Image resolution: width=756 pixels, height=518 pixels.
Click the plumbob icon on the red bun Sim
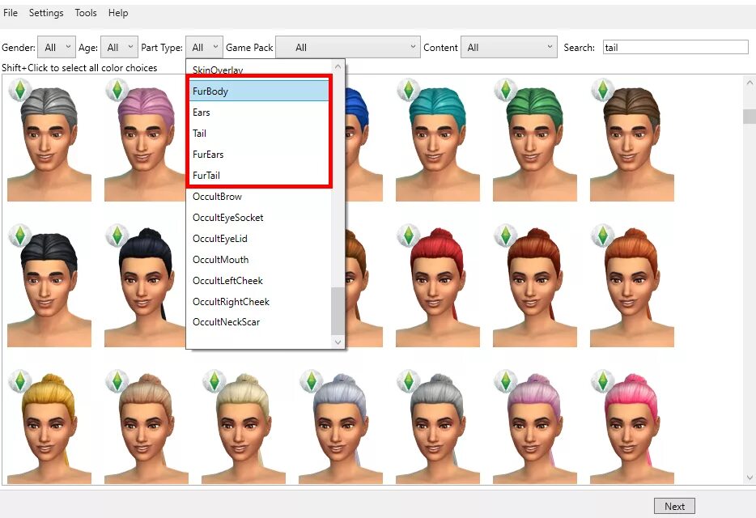pyautogui.click(x=409, y=236)
